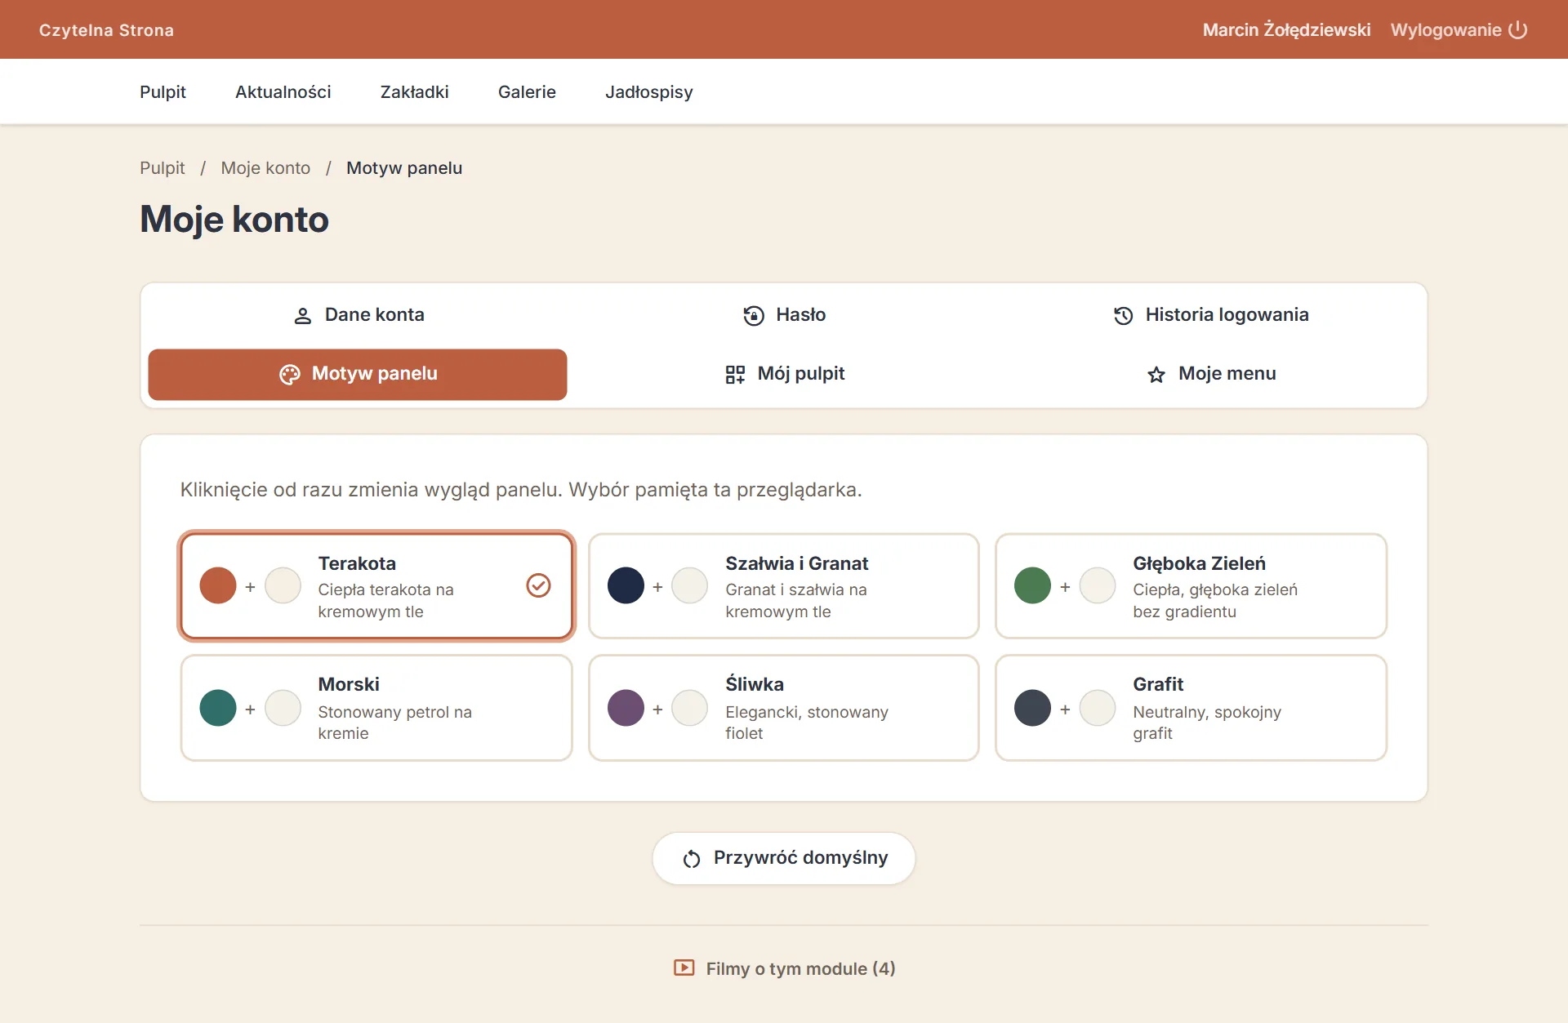Click the lock icon beside Hasło
Viewport: 1568px width, 1023px height.
[x=754, y=316]
